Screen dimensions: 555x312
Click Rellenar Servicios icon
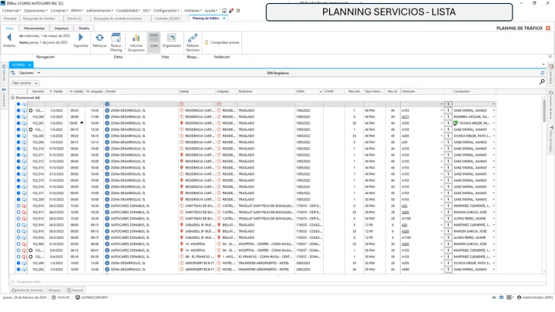pos(193,39)
